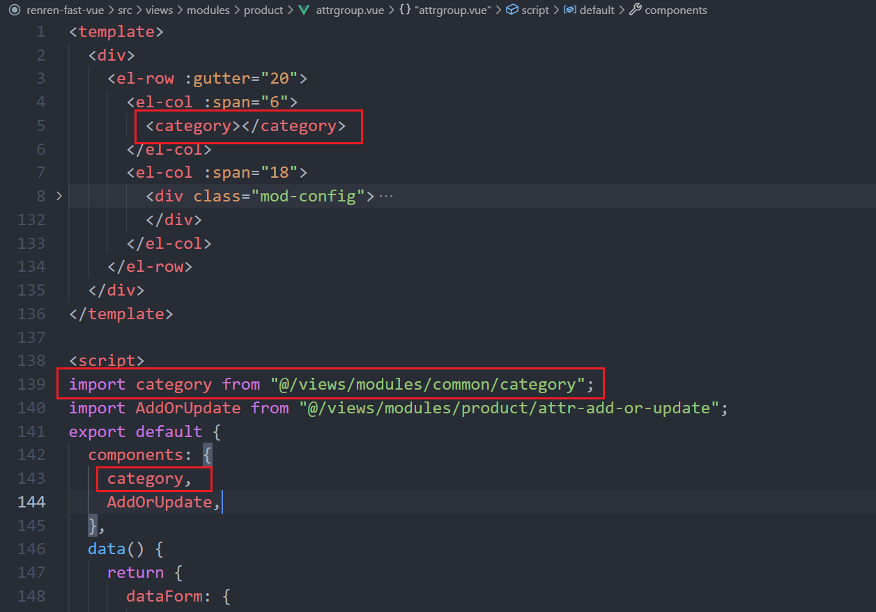Click line number 139 in gutter
The width and height of the screenshot is (876, 612).
[x=31, y=384]
